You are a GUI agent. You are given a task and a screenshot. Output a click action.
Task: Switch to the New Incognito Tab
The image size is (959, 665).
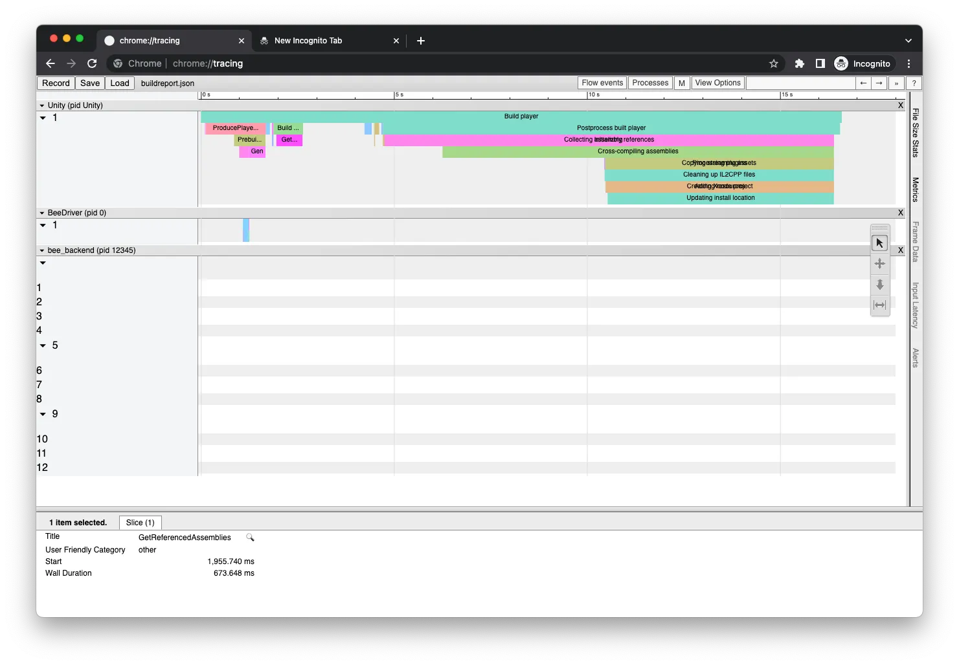pos(308,40)
